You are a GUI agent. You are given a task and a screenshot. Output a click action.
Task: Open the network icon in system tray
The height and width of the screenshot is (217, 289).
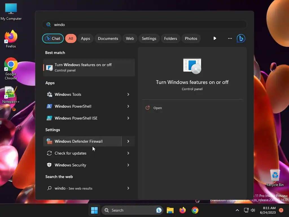(x=246, y=210)
